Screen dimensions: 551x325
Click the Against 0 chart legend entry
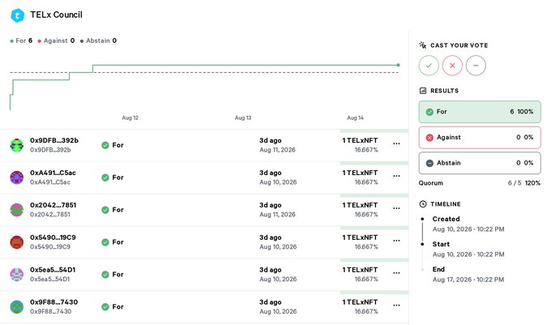point(56,41)
